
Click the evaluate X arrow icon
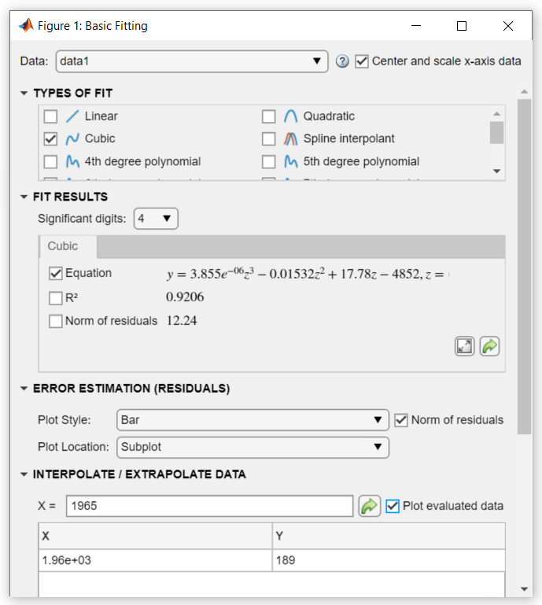[369, 506]
